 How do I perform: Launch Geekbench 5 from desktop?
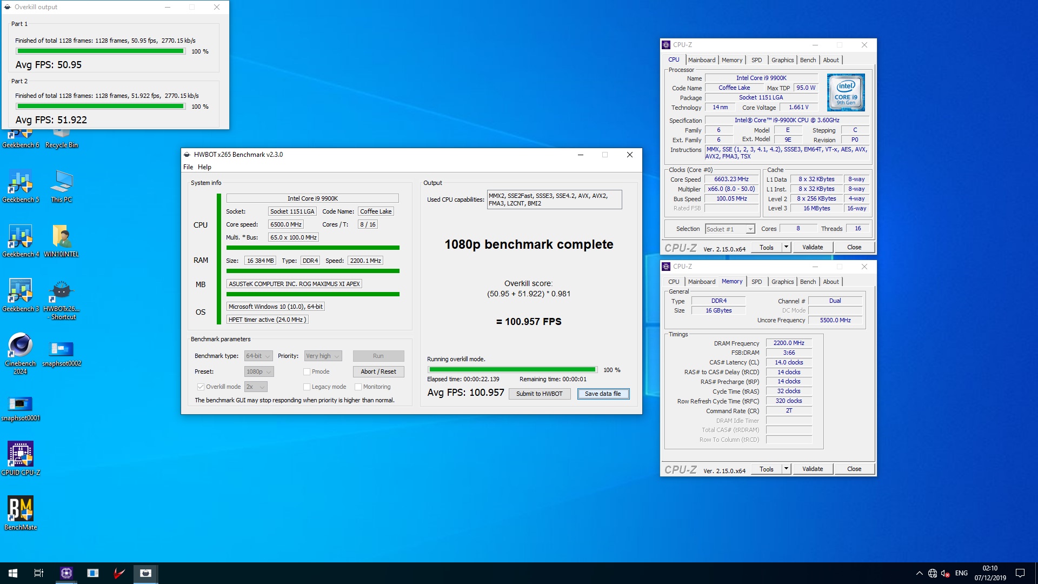tap(21, 187)
